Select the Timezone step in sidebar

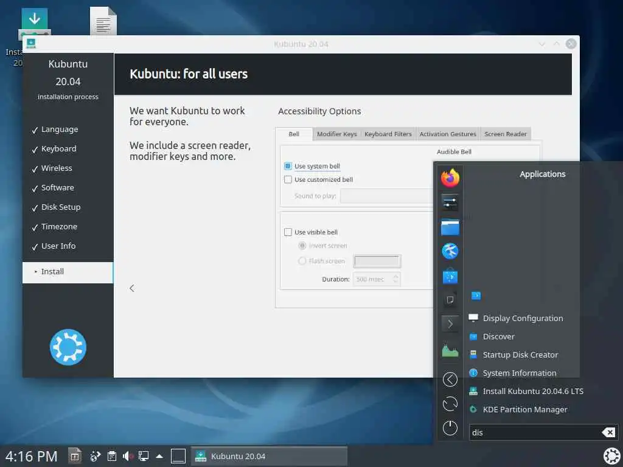point(59,227)
